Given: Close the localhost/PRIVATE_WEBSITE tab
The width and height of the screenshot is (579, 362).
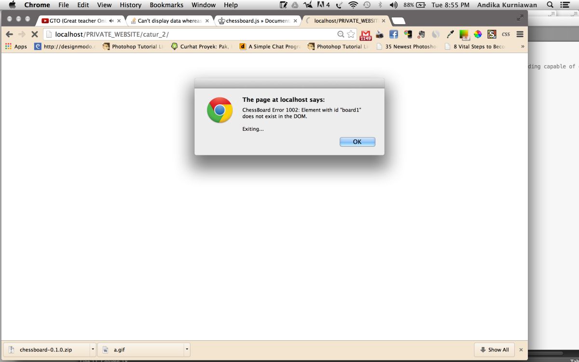Looking at the screenshot, I should pos(384,21).
